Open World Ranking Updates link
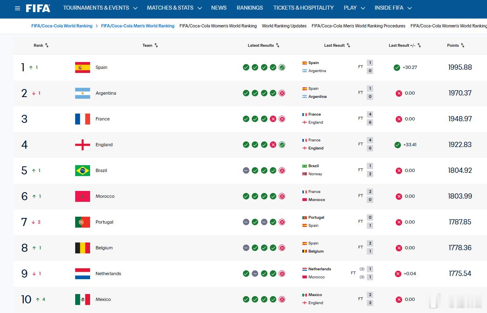 (x=284, y=26)
